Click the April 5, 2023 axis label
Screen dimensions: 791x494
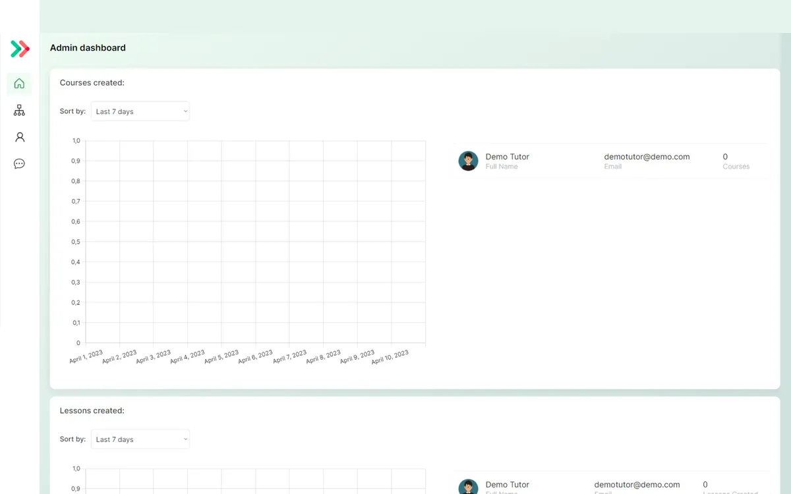tap(221, 357)
